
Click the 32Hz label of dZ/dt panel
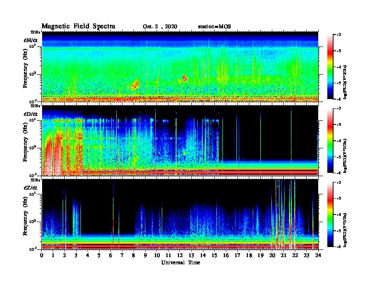[x=35, y=180]
